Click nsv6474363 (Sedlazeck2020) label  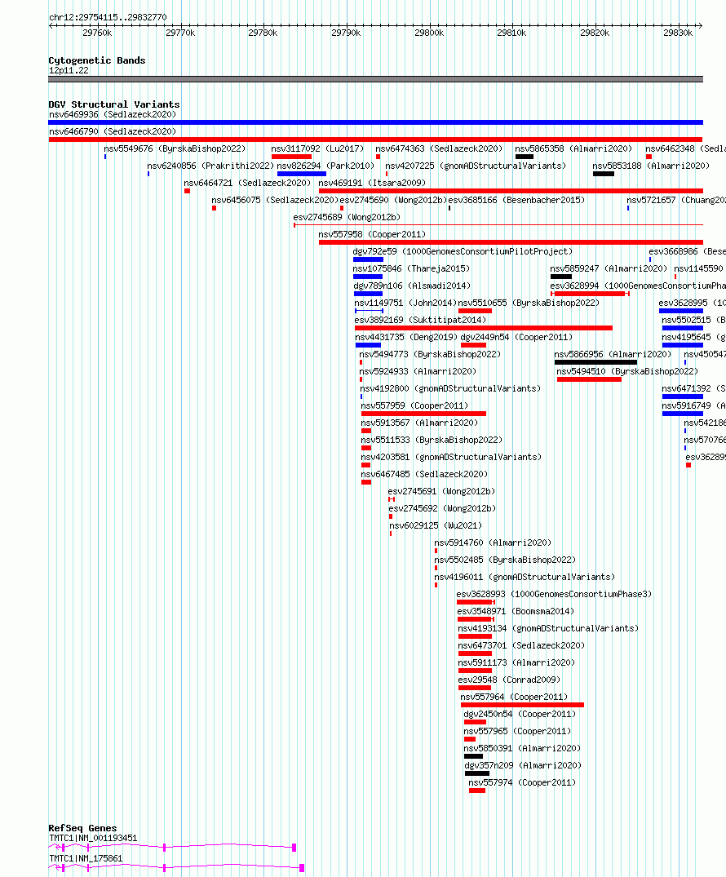pyautogui.click(x=439, y=148)
